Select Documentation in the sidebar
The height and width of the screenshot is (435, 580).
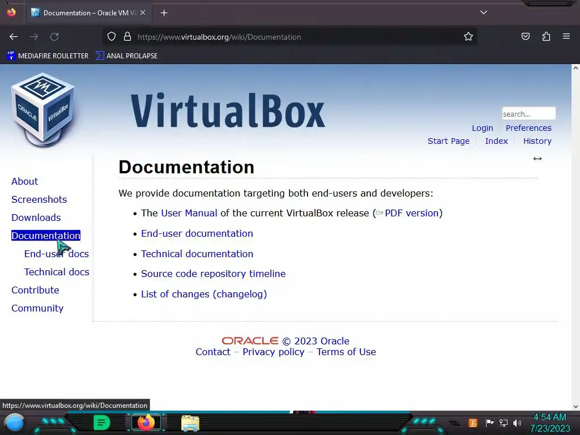point(46,236)
